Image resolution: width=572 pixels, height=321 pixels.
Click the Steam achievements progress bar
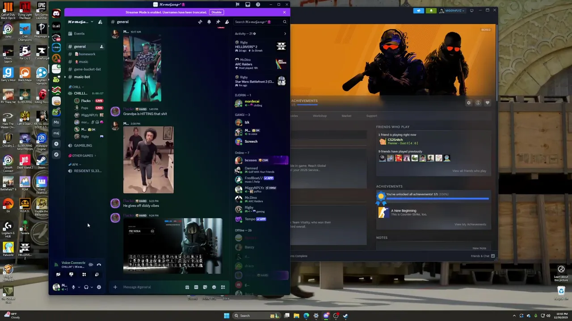(x=437, y=198)
